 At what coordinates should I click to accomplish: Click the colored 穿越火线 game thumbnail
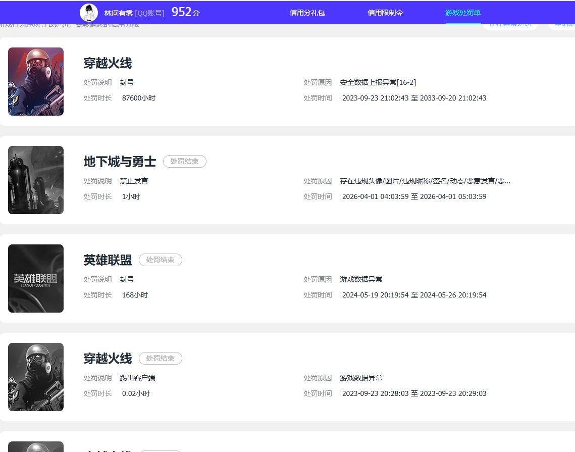point(36,81)
